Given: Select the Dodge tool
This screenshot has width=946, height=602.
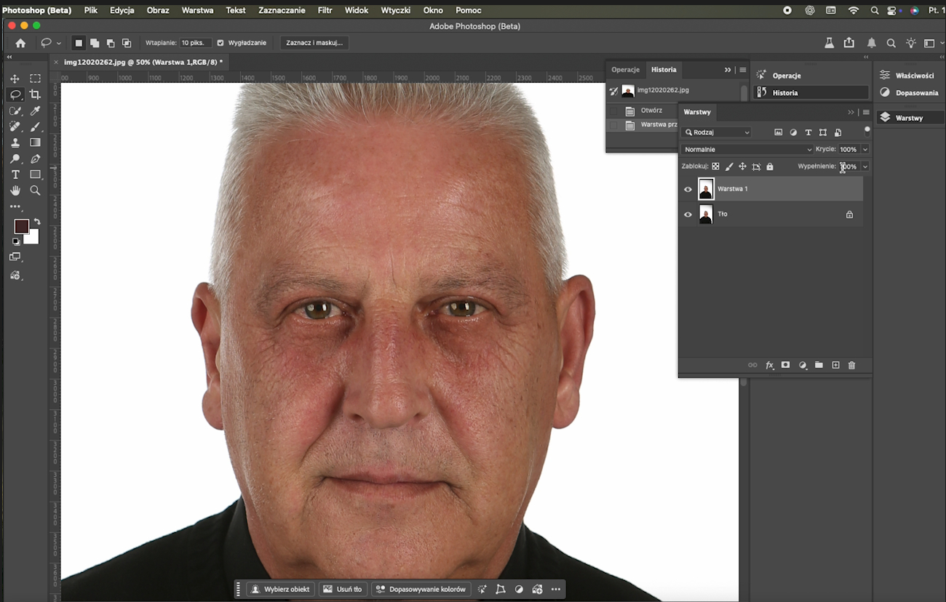Looking at the screenshot, I should [x=15, y=158].
